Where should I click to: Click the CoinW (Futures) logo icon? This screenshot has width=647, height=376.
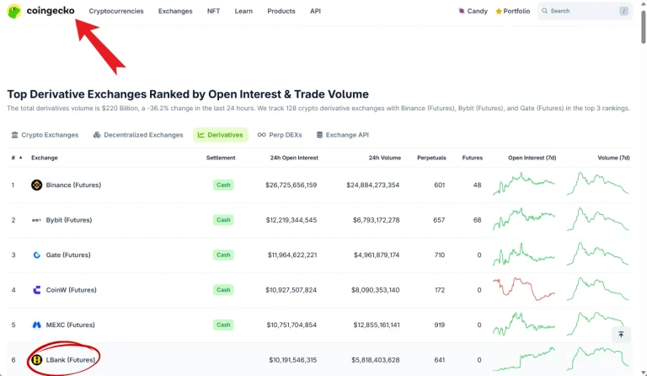point(37,290)
